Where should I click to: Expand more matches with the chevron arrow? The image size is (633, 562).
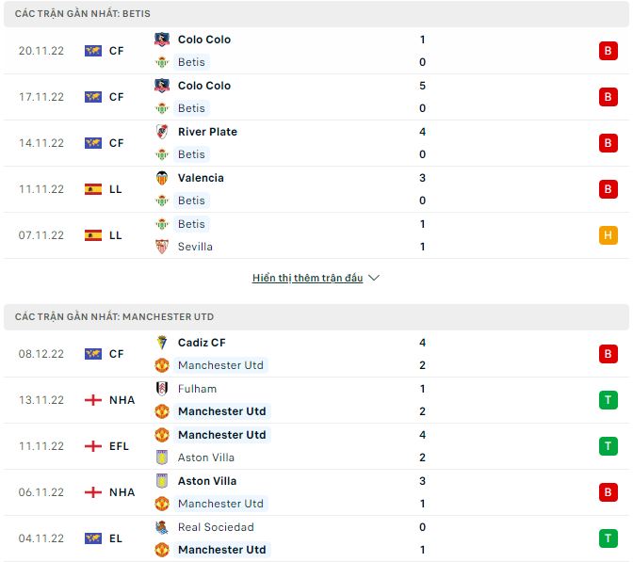(x=374, y=279)
